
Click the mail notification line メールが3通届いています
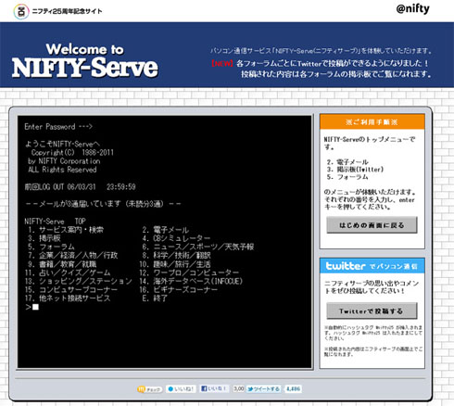[103, 204]
